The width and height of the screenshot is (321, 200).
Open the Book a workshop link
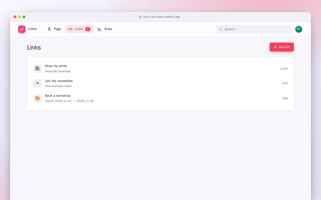160,98
